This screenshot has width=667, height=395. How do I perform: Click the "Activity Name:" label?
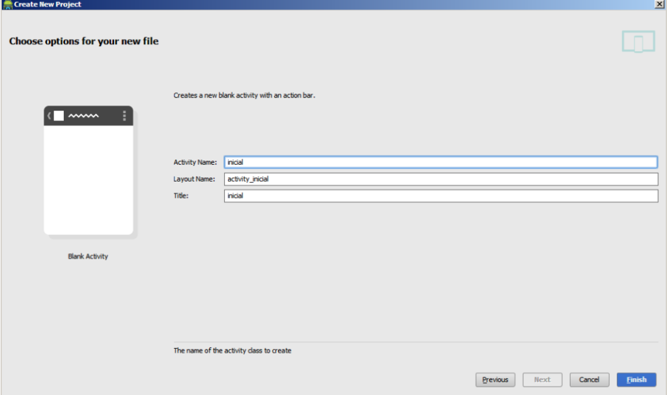(x=195, y=162)
